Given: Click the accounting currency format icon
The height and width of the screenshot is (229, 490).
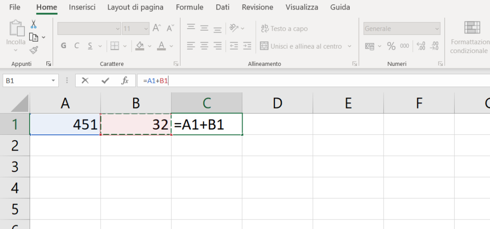Looking at the screenshot, I should coord(370,46).
